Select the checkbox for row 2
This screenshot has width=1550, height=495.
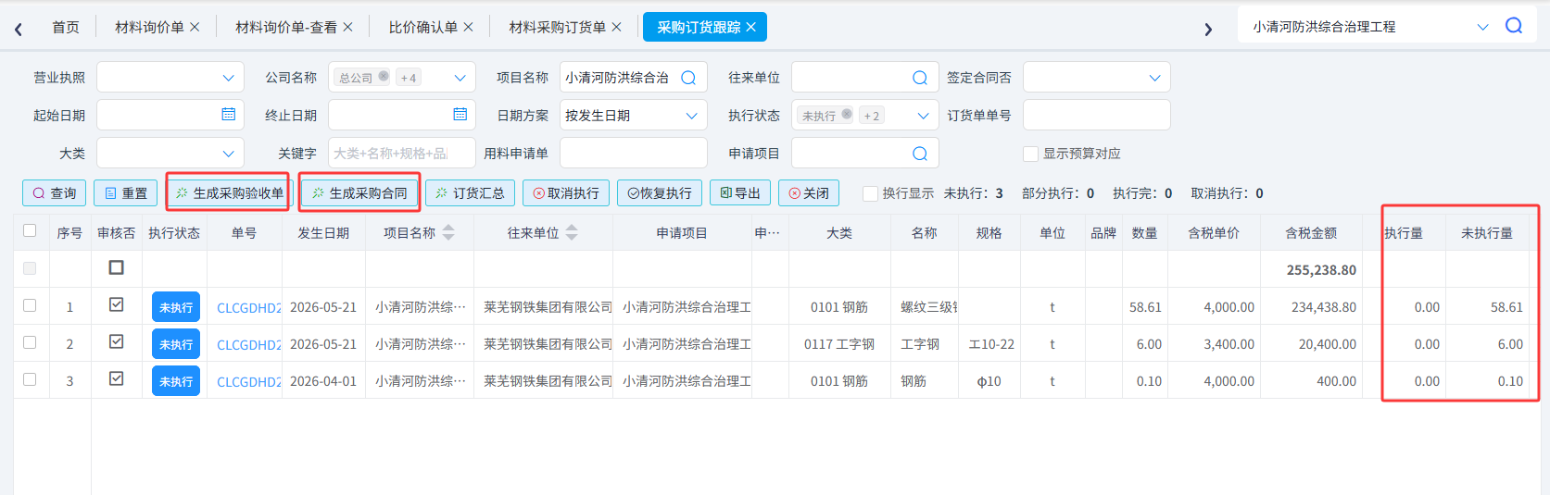point(30,341)
